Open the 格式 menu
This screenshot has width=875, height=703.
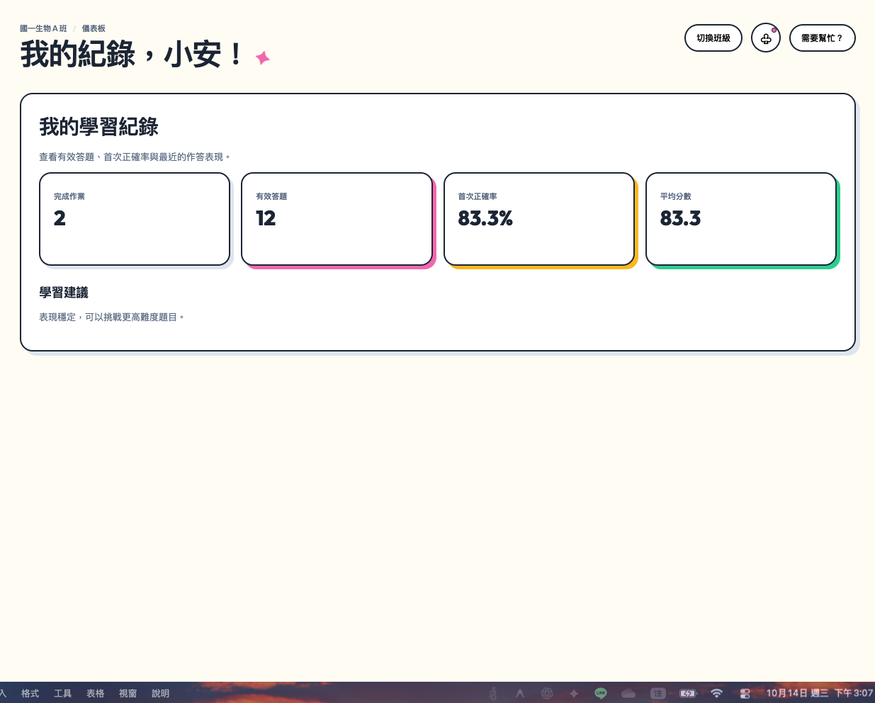coord(30,693)
